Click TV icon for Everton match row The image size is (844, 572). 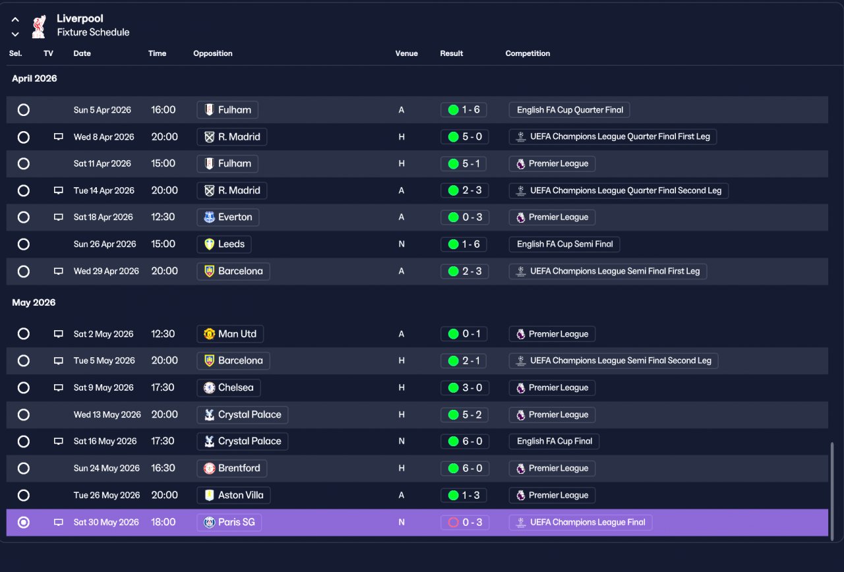[59, 217]
